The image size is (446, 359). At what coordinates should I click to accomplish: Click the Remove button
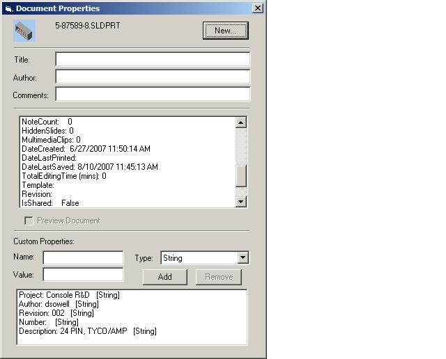coord(219,277)
